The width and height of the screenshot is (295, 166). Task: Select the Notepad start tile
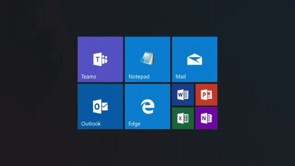click(147, 59)
